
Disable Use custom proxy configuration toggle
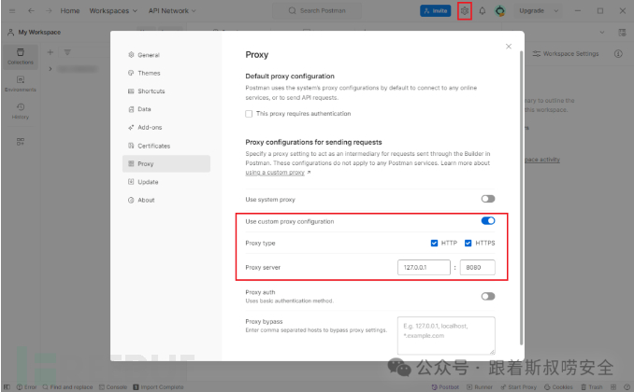click(x=487, y=221)
